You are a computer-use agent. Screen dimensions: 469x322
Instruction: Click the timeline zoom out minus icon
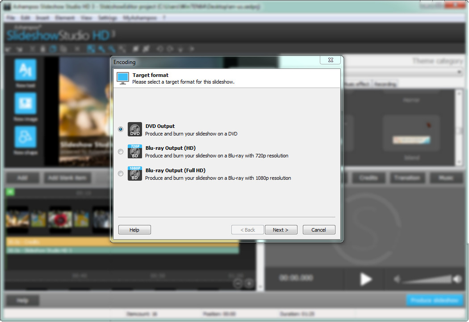pos(238,283)
